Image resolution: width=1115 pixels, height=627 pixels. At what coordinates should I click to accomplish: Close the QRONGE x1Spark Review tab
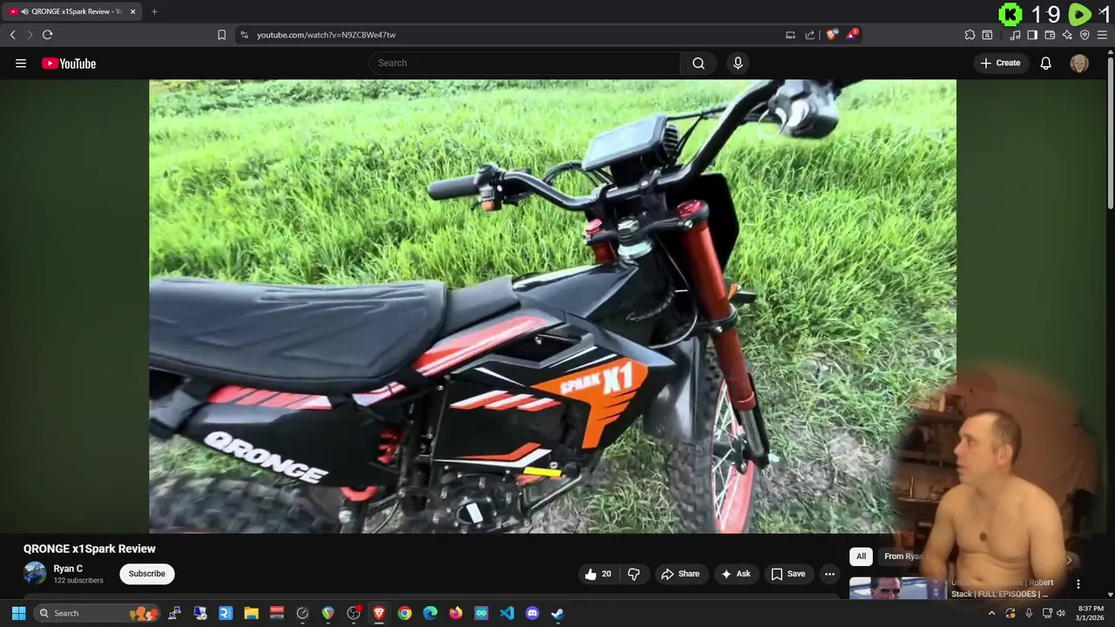(132, 11)
